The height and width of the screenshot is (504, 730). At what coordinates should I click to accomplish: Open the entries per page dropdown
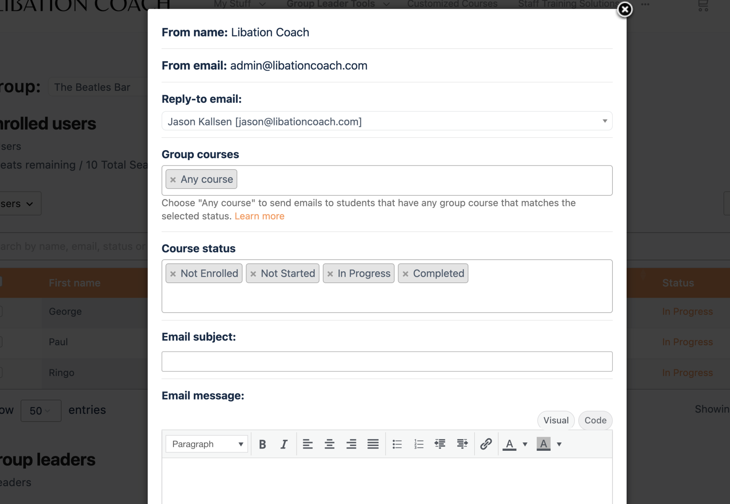[x=41, y=410]
